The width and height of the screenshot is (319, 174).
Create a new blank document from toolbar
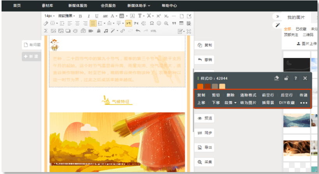182,16
